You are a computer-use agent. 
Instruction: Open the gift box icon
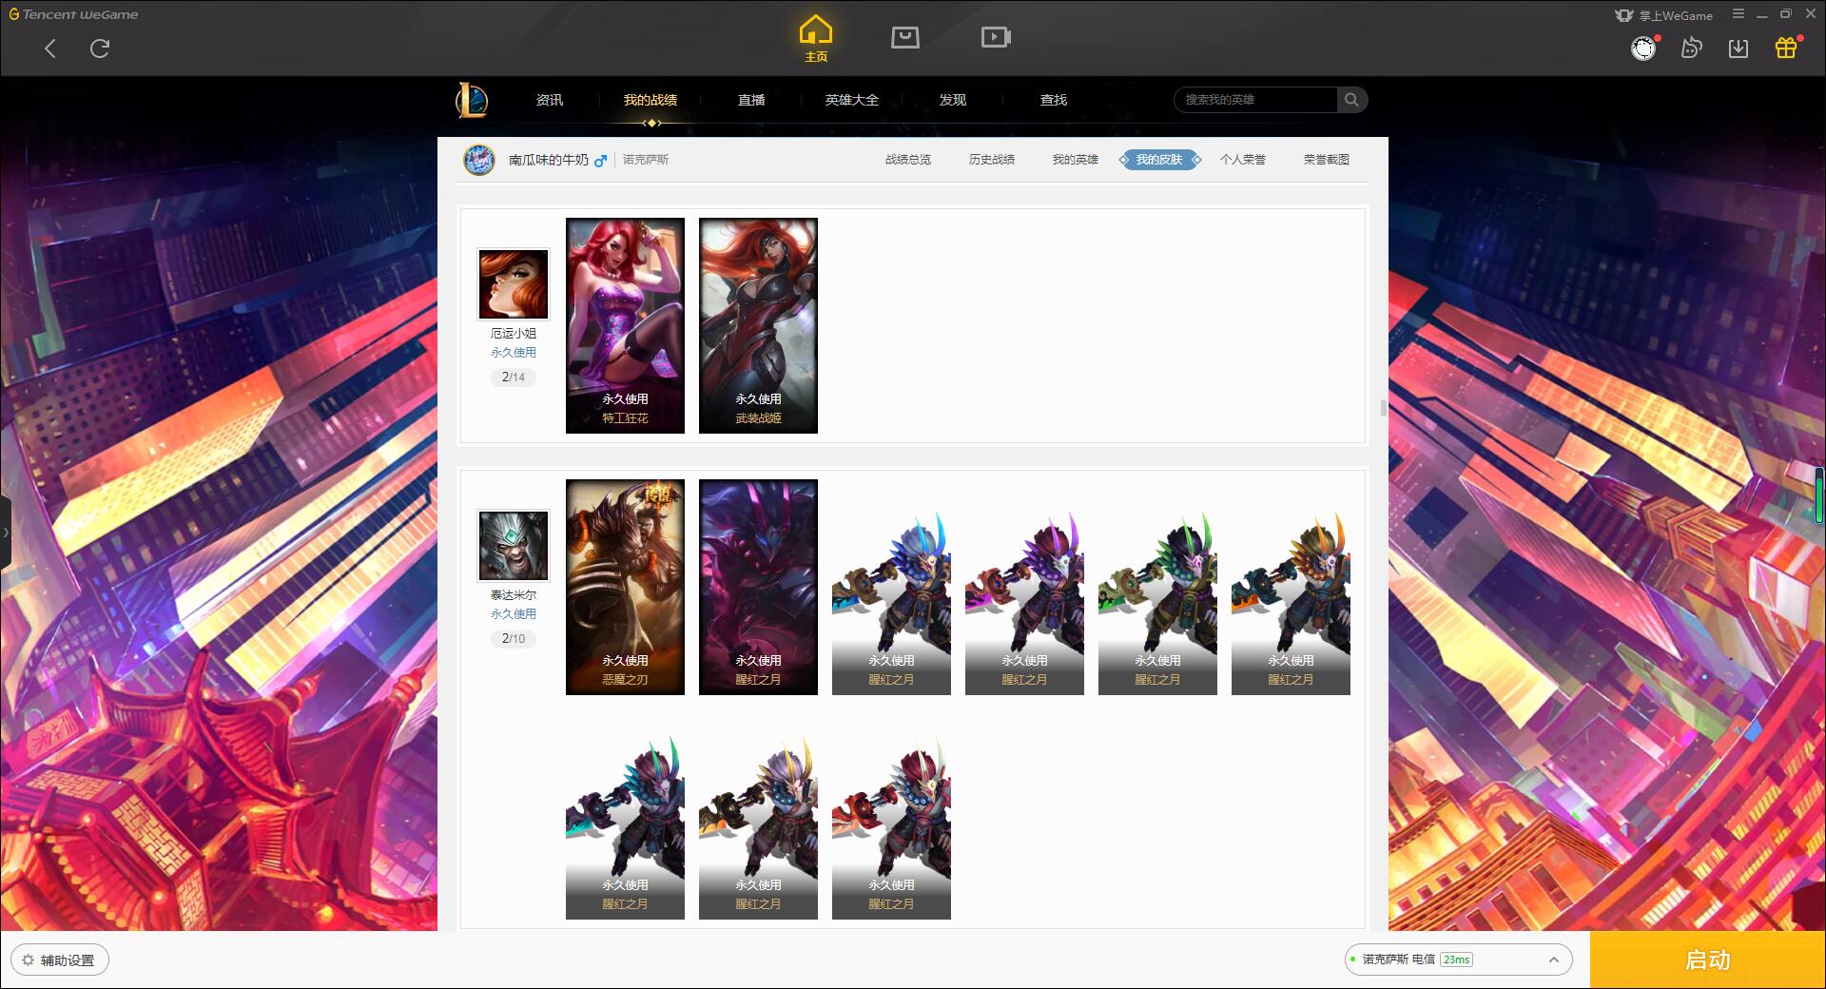click(x=1786, y=48)
